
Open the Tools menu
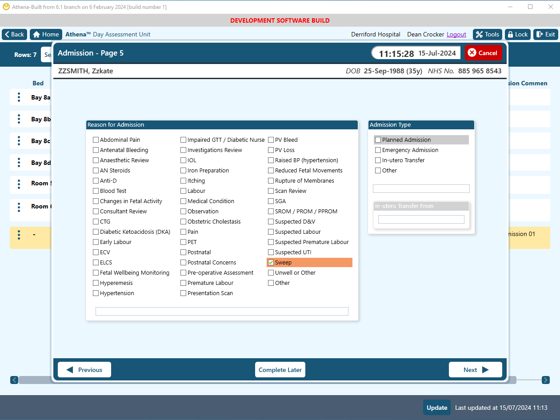click(488, 34)
